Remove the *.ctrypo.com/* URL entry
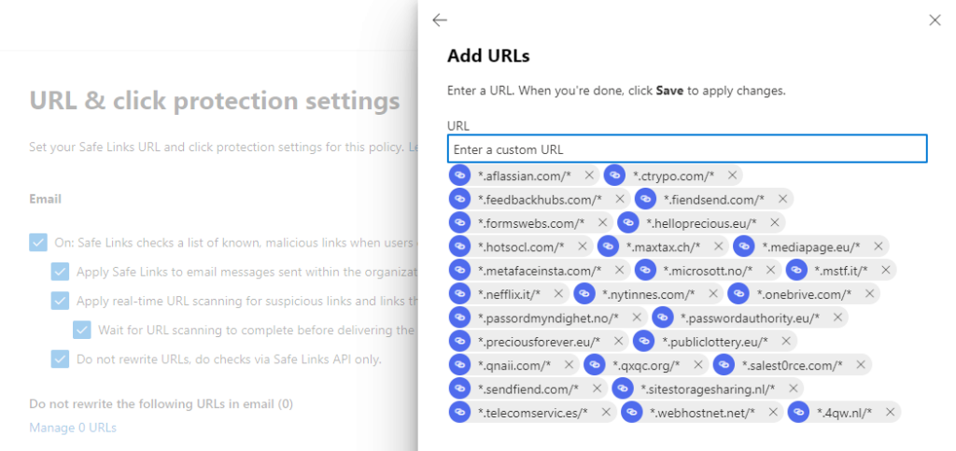 coord(733,176)
